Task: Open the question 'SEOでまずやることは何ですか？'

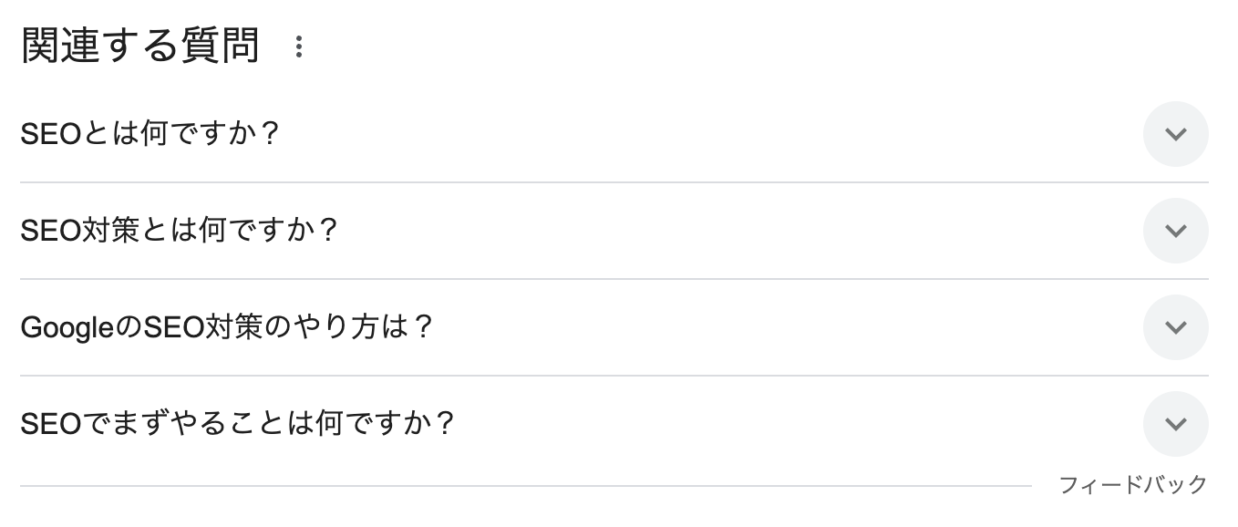Action: (237, 424)
